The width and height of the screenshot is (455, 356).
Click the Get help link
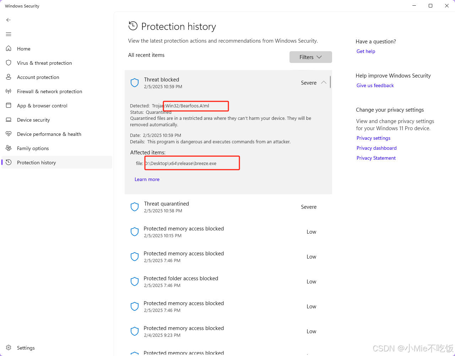click(366, 51)
